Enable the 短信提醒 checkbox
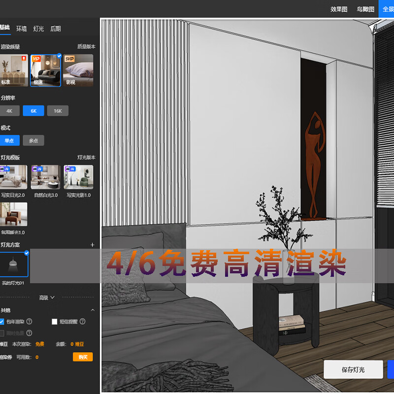 (55, 322)
